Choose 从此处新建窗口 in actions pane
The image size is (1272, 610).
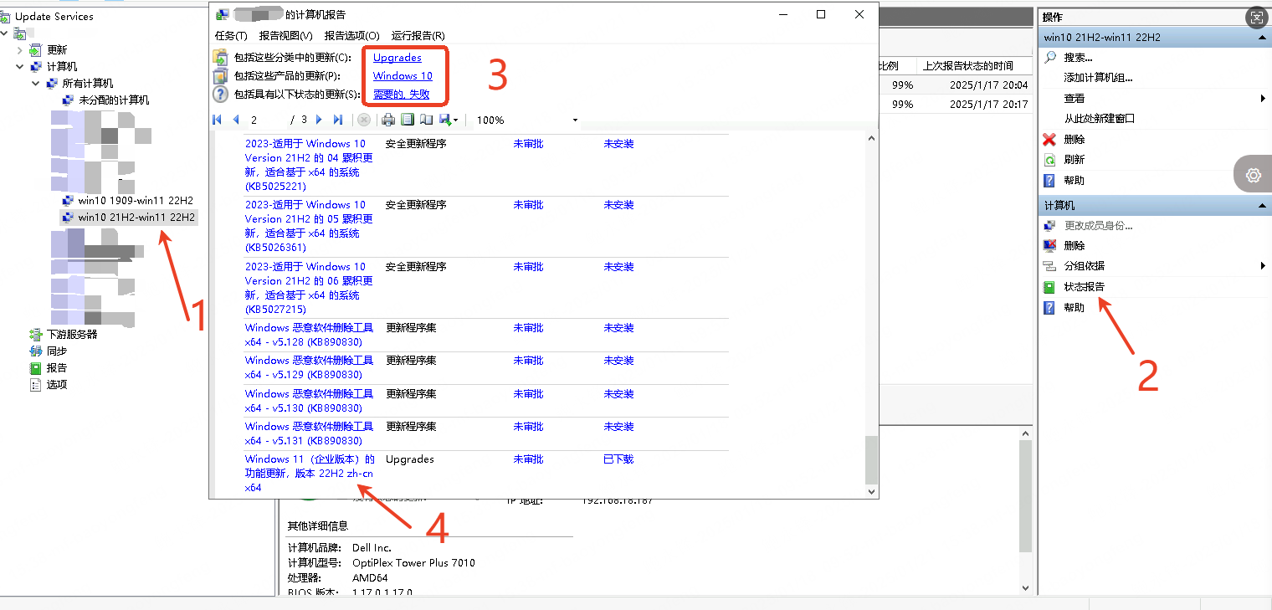[1099, 119]
